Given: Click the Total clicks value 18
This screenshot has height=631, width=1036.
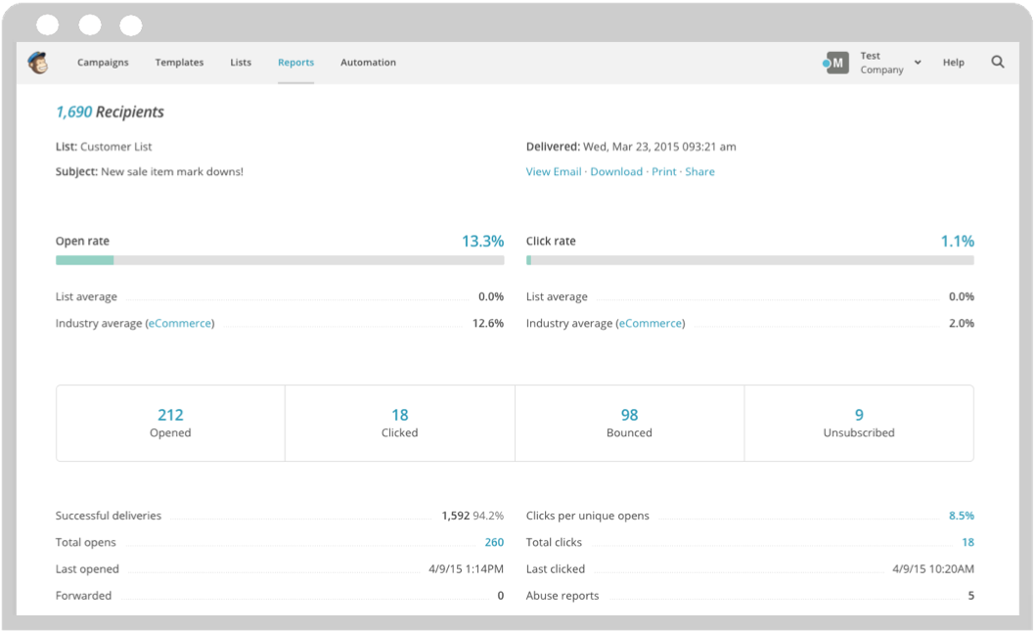Looking at the screenshot, I should [x=968, y=542].
